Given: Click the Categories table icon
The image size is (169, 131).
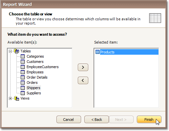Looking at the screenshot, I should point(23,56).
